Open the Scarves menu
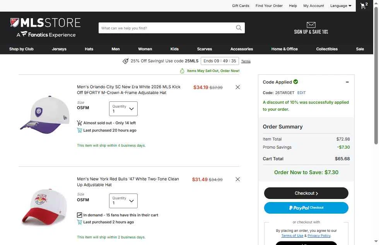The width and height of the screenshot is (379, 245). pyautogui.click(x=205, y=49)
